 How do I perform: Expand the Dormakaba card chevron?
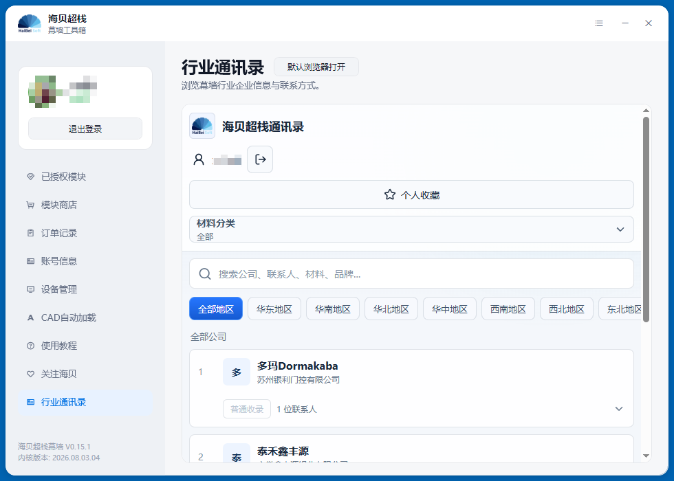point(619,409)
